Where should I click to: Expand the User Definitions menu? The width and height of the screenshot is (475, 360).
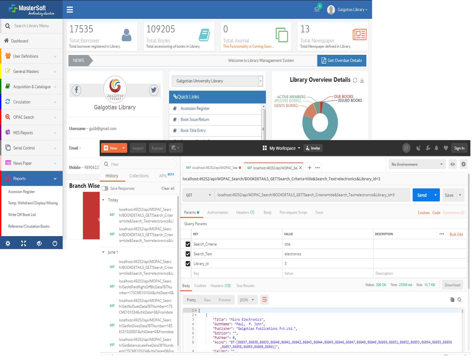[32, 56]
